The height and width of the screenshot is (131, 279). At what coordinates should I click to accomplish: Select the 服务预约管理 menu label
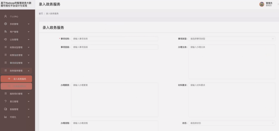click(x=16, y=94)
